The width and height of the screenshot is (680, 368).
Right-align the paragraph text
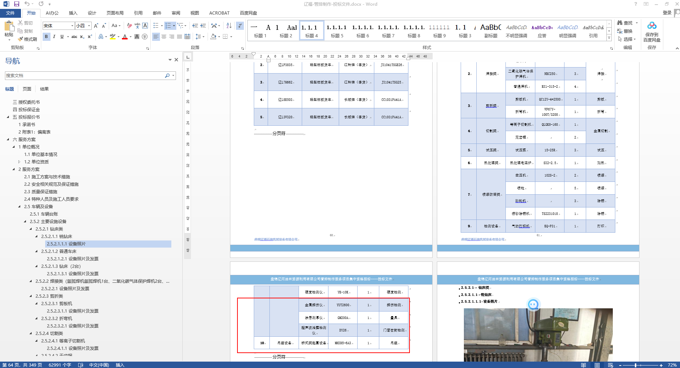click(x=172, y=37)
